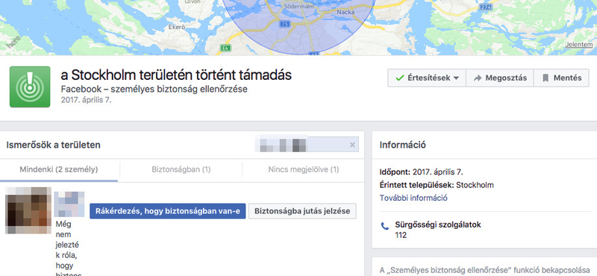Open the Biztonságban (1) tab
Image resolution: width=597 pixels, height=276 pixels.
pyautogui.click(x=181, y=169)
